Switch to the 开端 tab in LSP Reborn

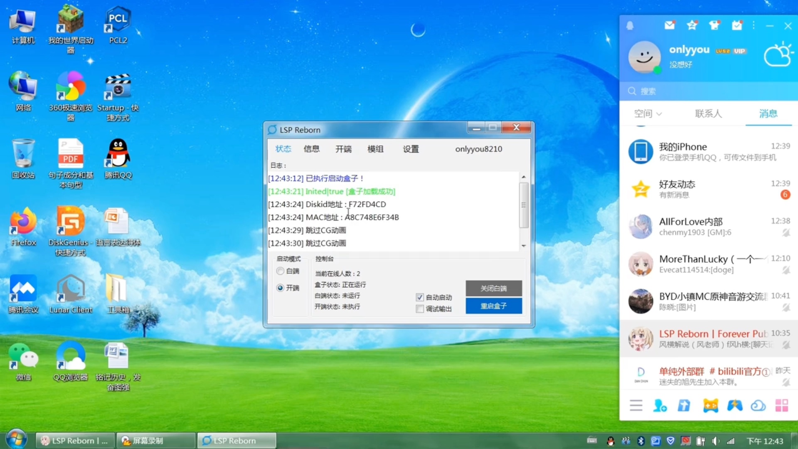point(343,149)
